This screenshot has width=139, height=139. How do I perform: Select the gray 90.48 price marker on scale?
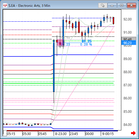point(129,39)
